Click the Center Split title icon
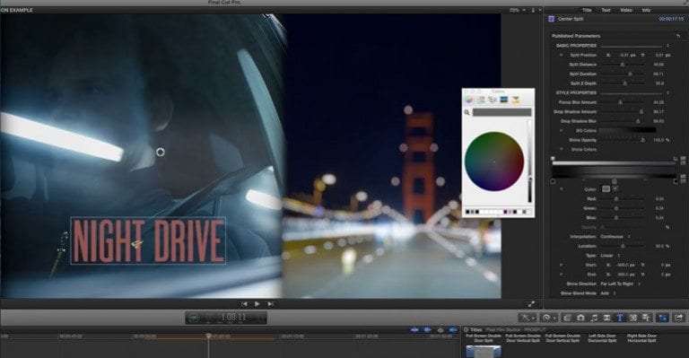The height and width of the screenshot is (358, 689). (551, 19)
